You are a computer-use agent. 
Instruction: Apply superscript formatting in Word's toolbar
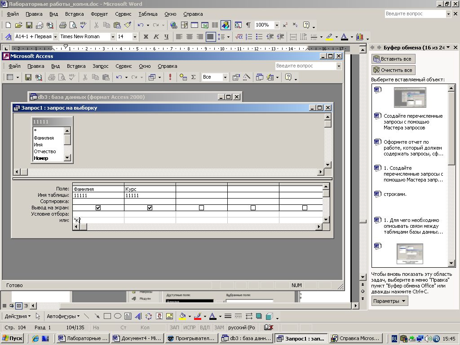click(x=285, y=25)
